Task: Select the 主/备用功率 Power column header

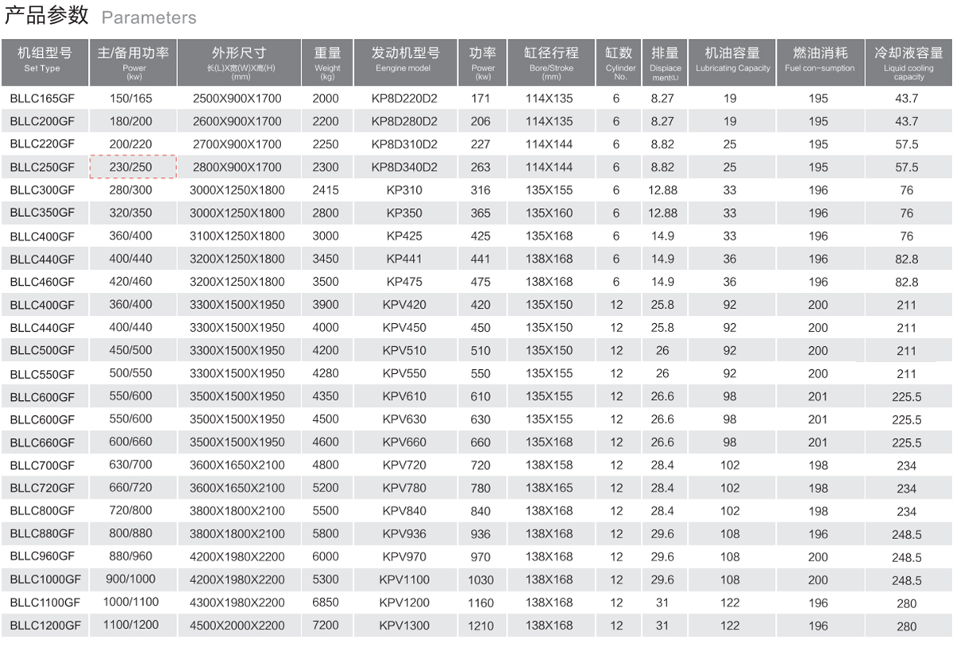Action: click(133, 60)
